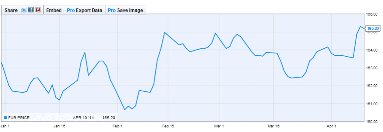Image resolution: width=383 pixels, height=132 pixels.
Task: Click the APR 10 '14 legend date
Action: [x=83, y=118]
